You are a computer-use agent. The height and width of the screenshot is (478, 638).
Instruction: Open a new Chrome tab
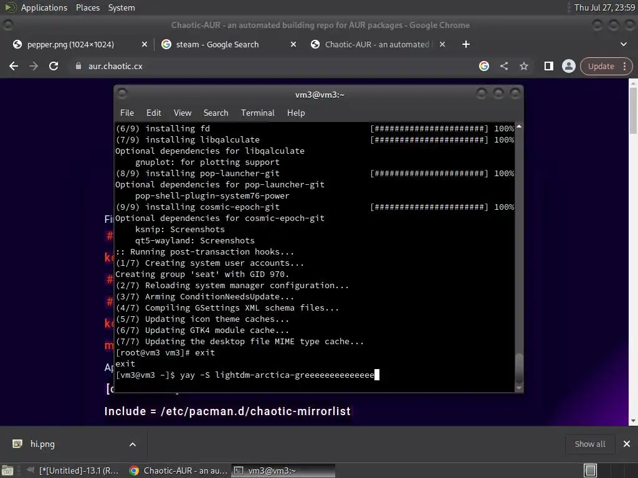[x=466, y=44]
